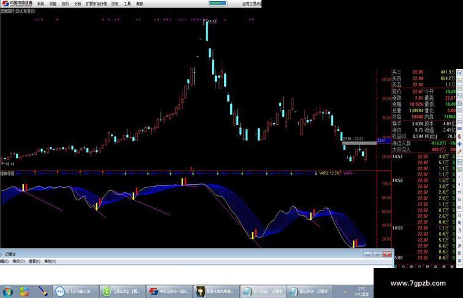
Task: Select the blue four-arrow move tool
Action: click(459, 144)
